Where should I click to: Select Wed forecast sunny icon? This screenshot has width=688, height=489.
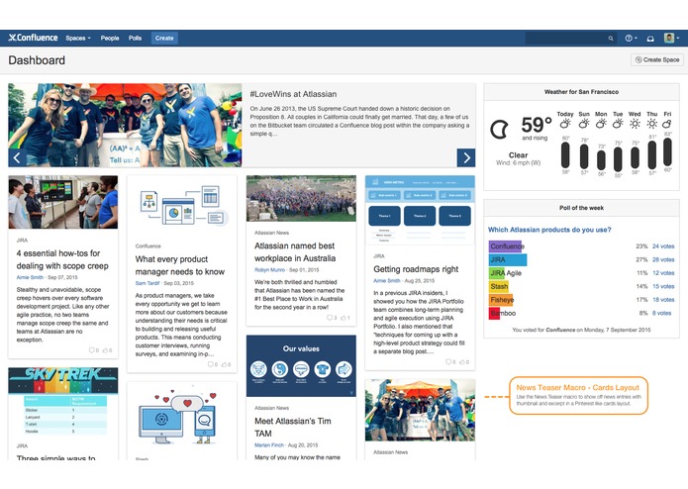(635, 124)
